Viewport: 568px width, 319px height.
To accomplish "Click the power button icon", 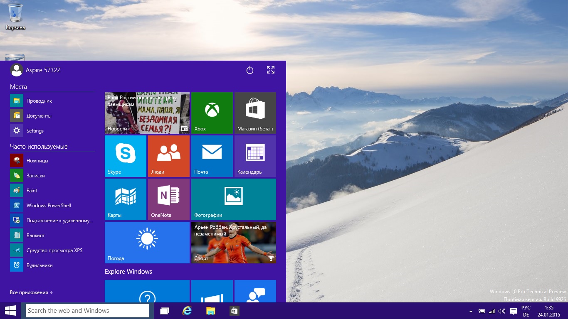I will tap(250, 70).
